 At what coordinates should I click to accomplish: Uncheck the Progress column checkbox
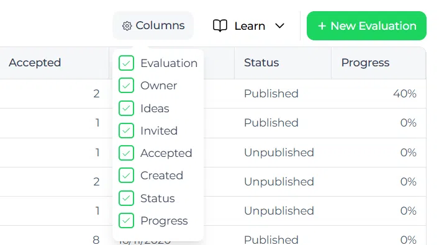(126, 221)
